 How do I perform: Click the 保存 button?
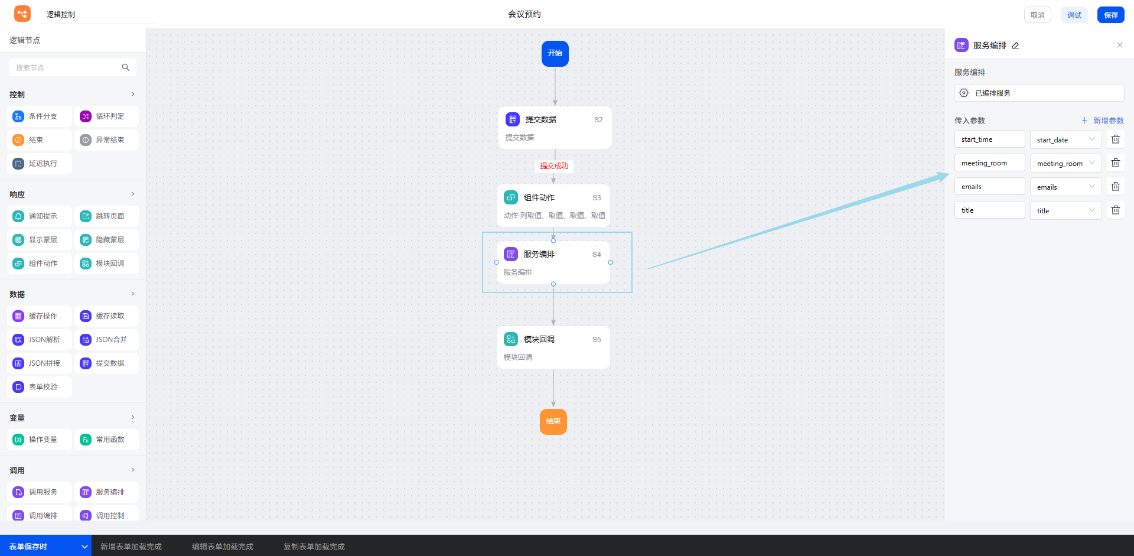click(1110, 15)
